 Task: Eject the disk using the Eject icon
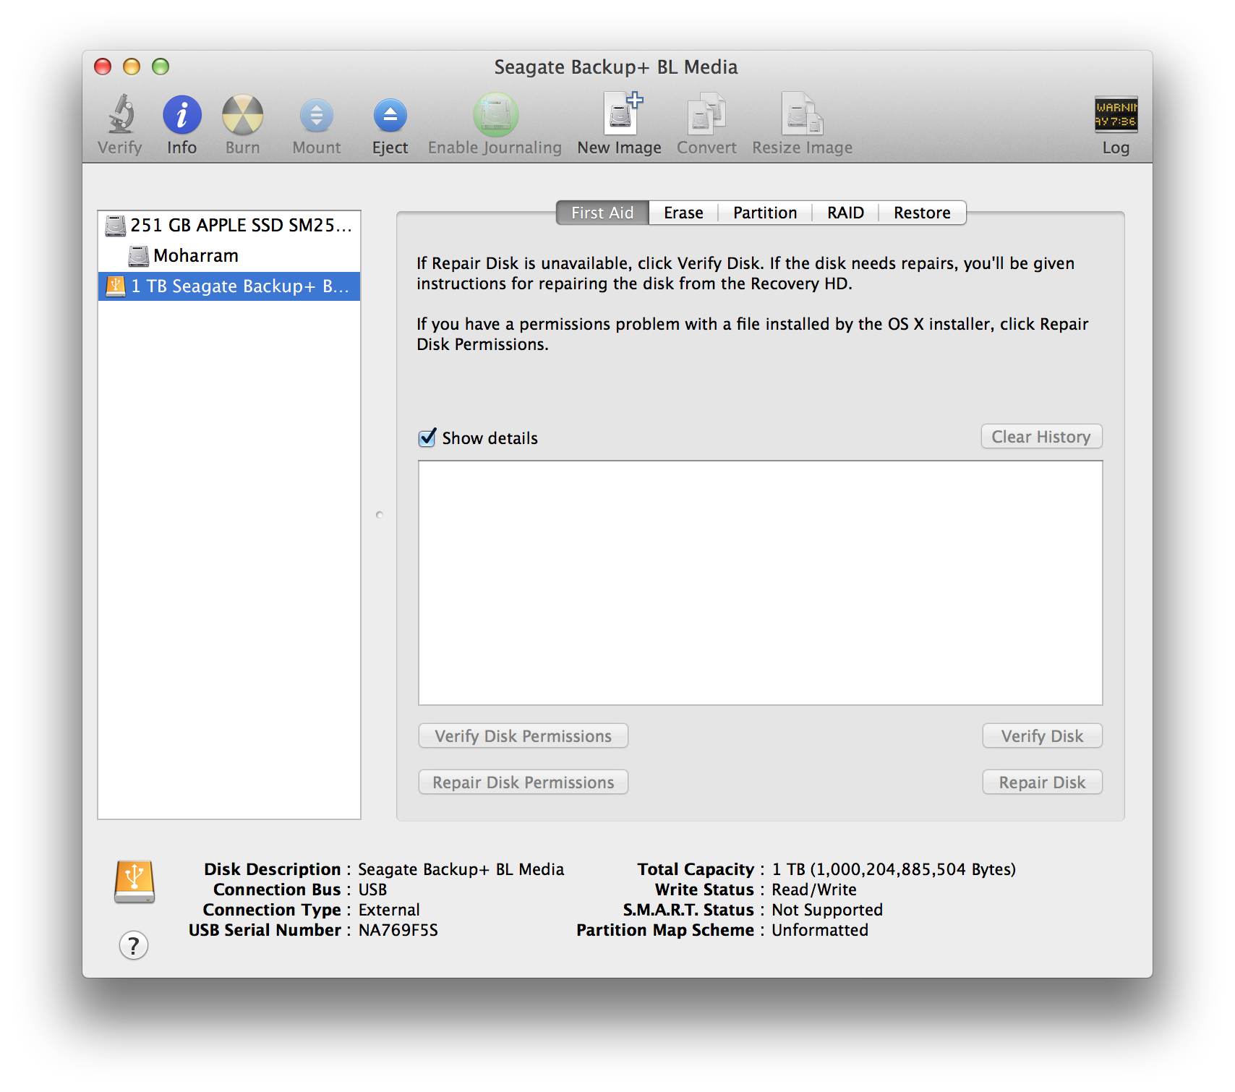tap(390, 115)
